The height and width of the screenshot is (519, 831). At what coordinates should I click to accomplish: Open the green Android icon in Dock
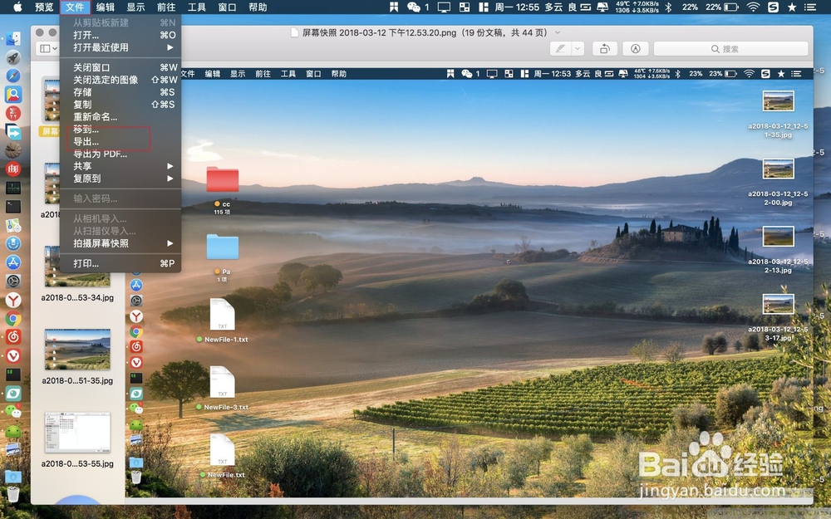[13, 430]
